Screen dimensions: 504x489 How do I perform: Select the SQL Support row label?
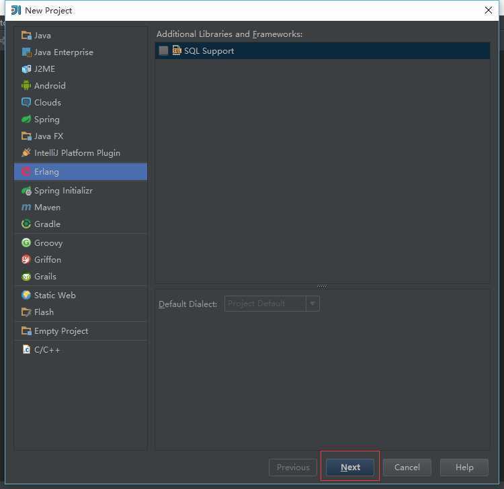pos(209,51)
